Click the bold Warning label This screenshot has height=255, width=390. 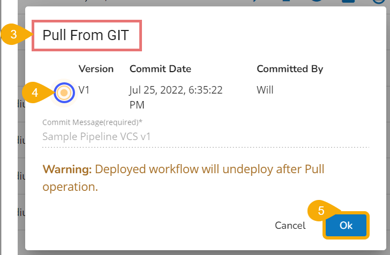pos(67,169)
